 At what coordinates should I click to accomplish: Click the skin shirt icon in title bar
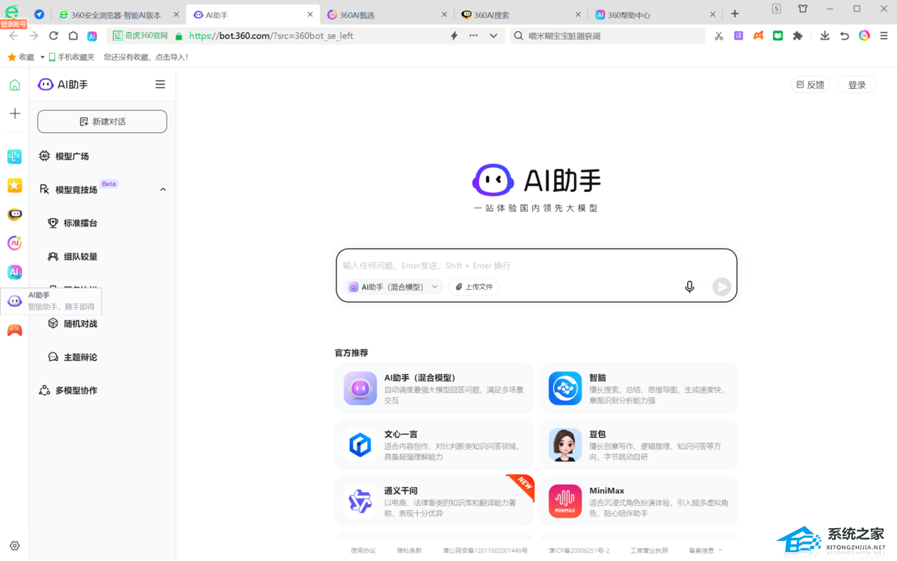[803, 9]
